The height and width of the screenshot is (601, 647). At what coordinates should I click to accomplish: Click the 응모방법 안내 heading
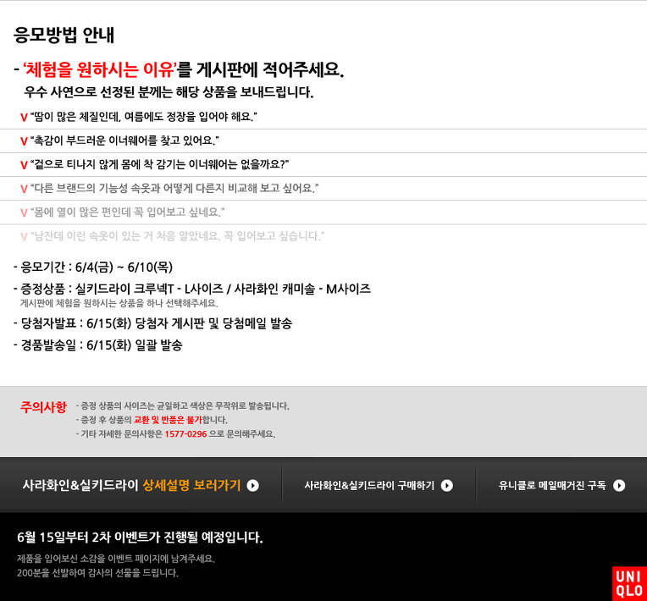point(64,35)
